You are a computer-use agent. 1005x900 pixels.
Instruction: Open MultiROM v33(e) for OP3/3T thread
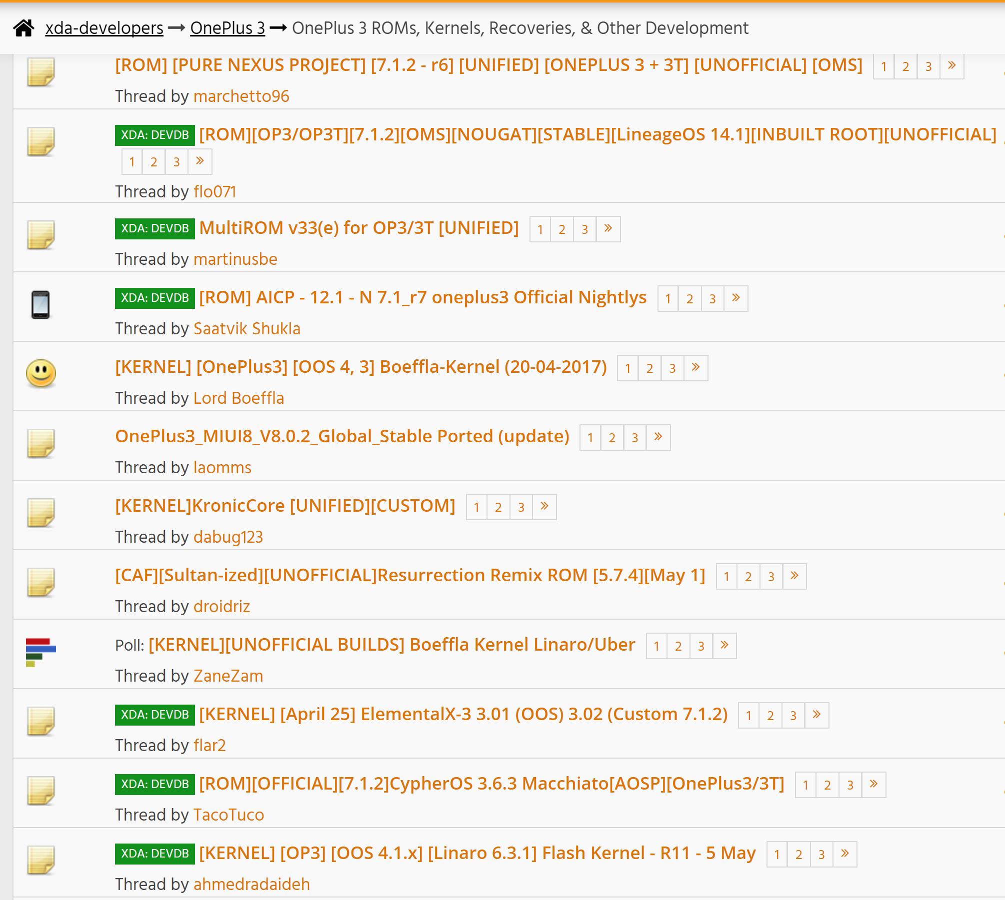[x=358, y=228]
